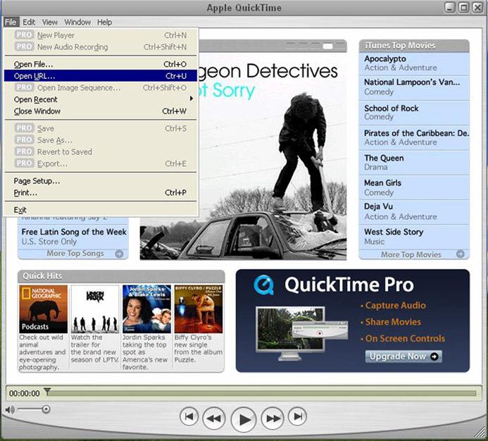488x441 pixels.
Task: Click National Lampoon's Van... movie entry
Action: click(x=414, y=87)
